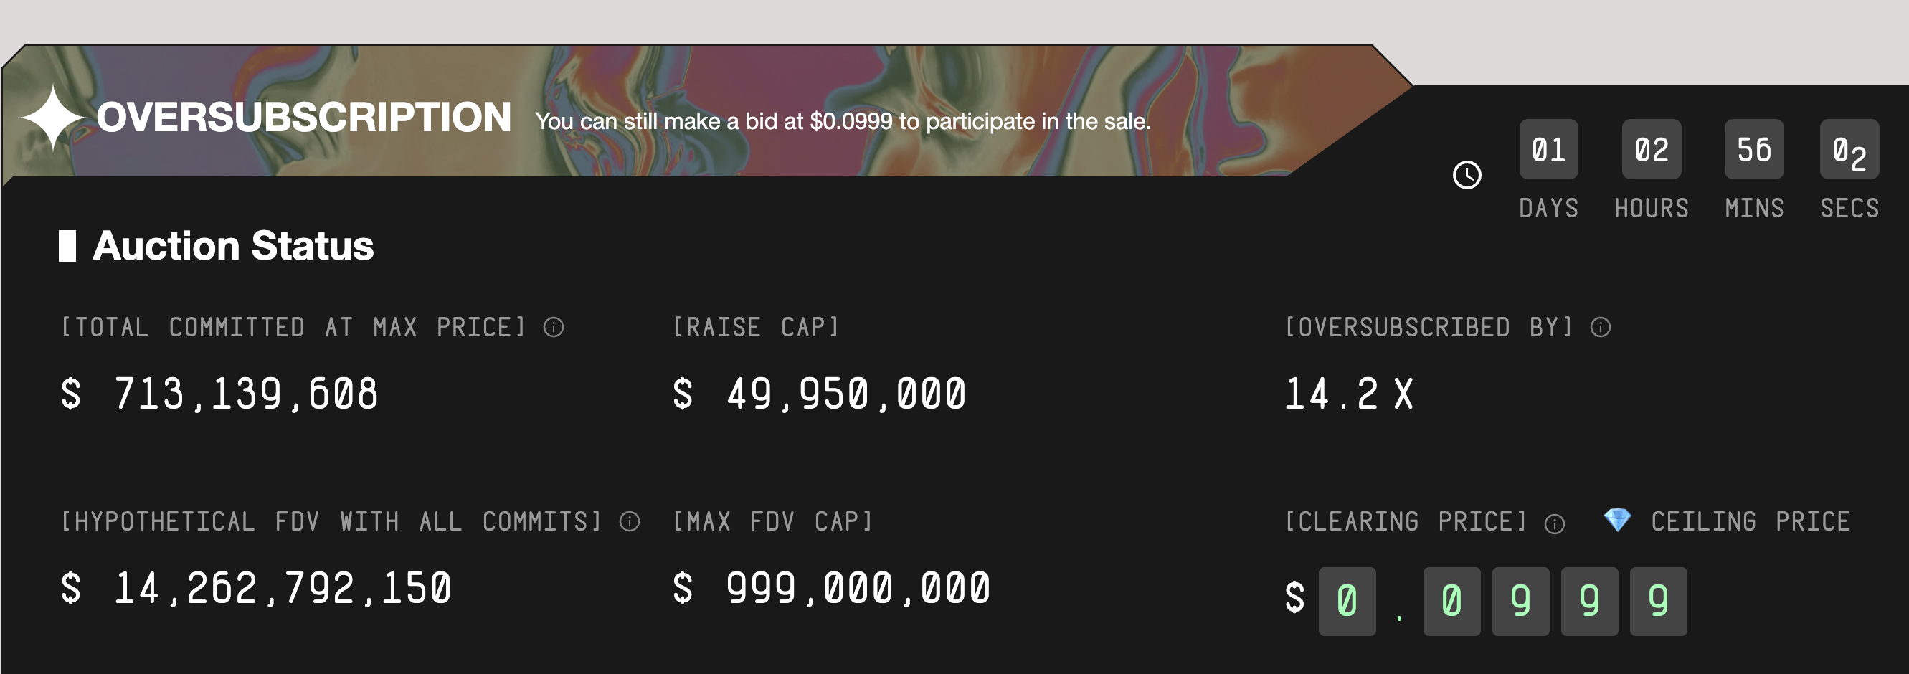Click the $999,000,000 max FDV cap value

830,589
